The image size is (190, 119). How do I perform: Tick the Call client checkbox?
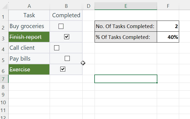tap(57, 48)
